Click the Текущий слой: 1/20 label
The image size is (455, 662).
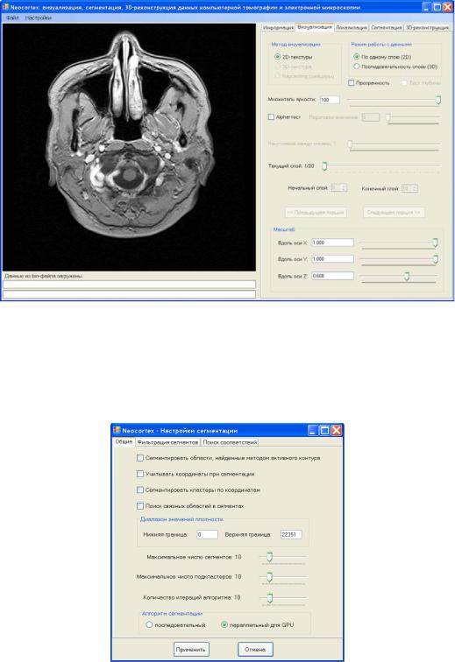[291, 165]
